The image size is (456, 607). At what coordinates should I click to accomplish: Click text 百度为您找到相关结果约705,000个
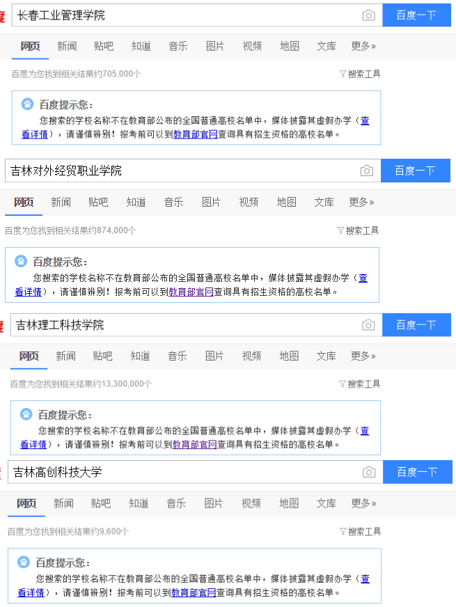click(77, 74)
